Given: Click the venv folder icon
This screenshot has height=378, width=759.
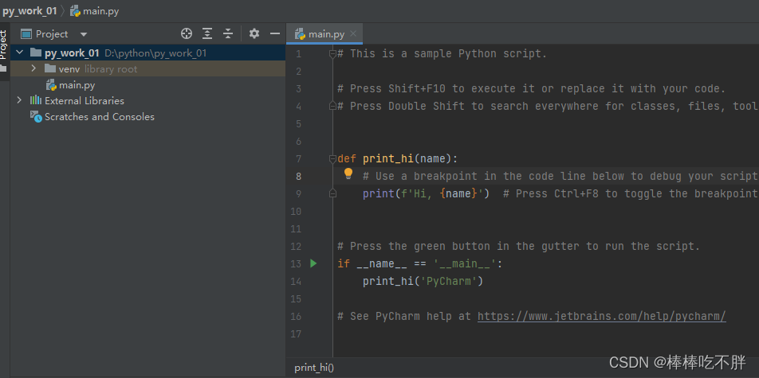Looking at the screenshot, I should 50,68.
